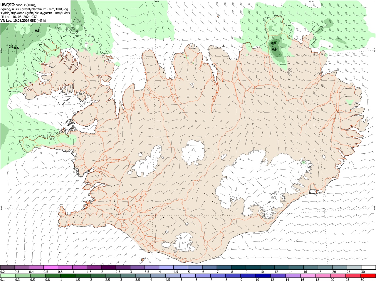Click the cross-hatched marker in northeast Iceland
This screenshot has height=282, width=376.
[x=289, y=72]
